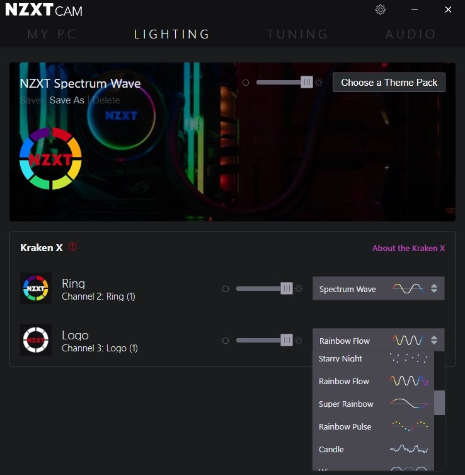Click Save As for the theme
This screenshot has height=475, width=465.
(x=67, y=100)
